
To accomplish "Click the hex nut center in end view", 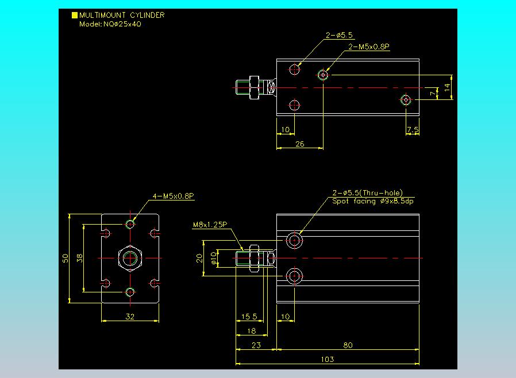I will (130, 259).
